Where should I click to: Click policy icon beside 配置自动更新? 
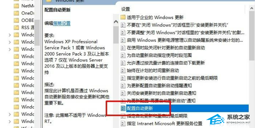tap(123, 108)
